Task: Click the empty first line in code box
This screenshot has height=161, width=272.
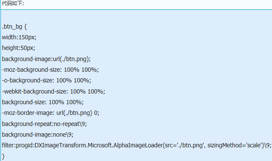Action: pyautogui.click(x=137, y=16)
